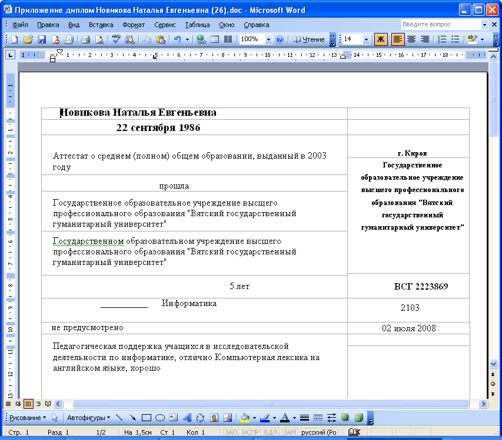Viewport: 502px width, 440px height.
Task: Open the Формат menu
Action: (134, 25)
